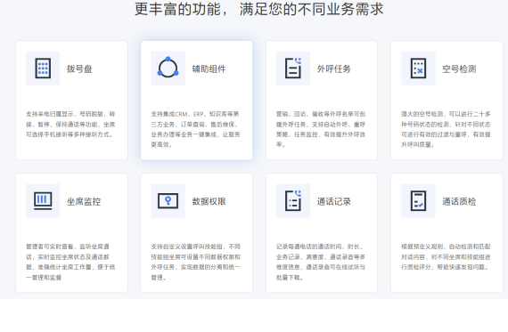Image resolution: width=508 pixels, height=332 pixels.
Task: Select the 拨号盘 card title
Action: [x=79, y=69]
